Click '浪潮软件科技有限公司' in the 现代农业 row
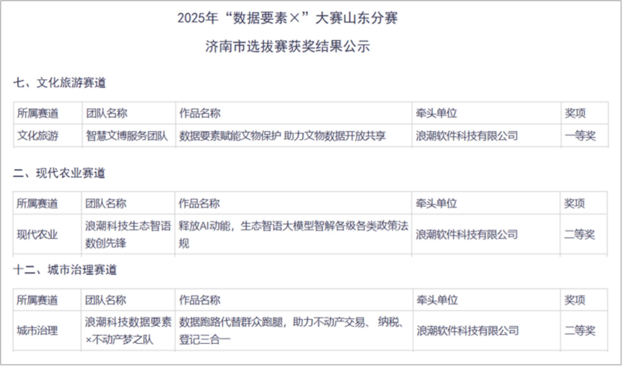The height and width of the screenshot is (366, 623). point(467,234)
